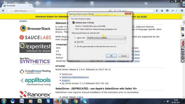Screen dimensions: 185x104
Task: Close the Opening selenium-java dialog
Action: [128, 13]
